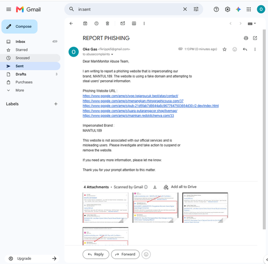Image resolution: width=268 pixels, height=264 pixels.
Task: Show Scanned by Gmail info icon
Action: click(x=146, y=187)
